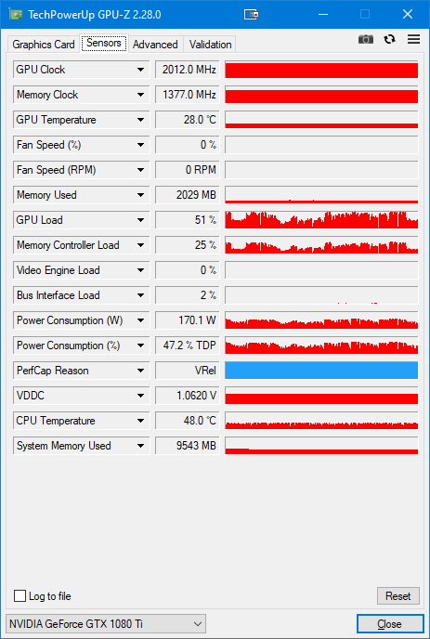Expand the Power Consumption (%) dropdown

coord(140,346)
